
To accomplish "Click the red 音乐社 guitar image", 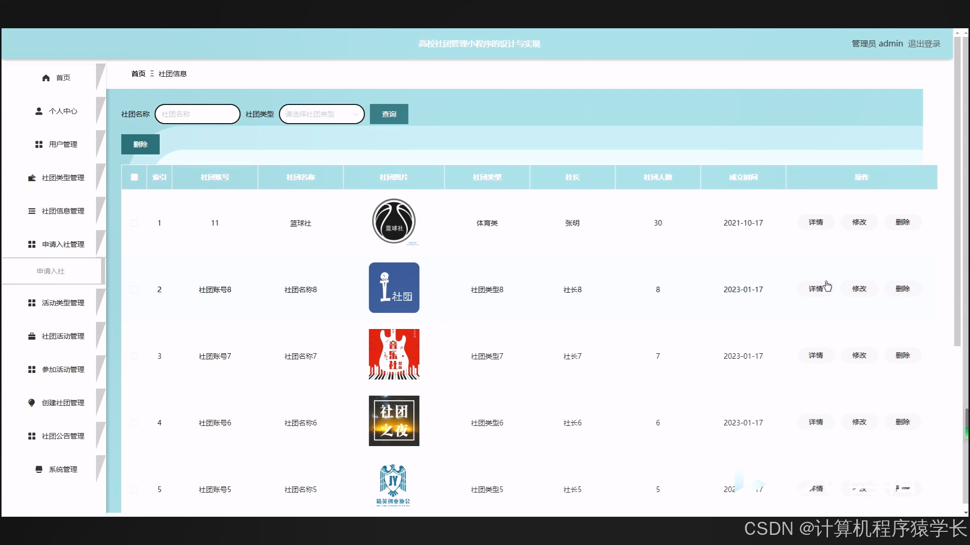I will [394, 354].
